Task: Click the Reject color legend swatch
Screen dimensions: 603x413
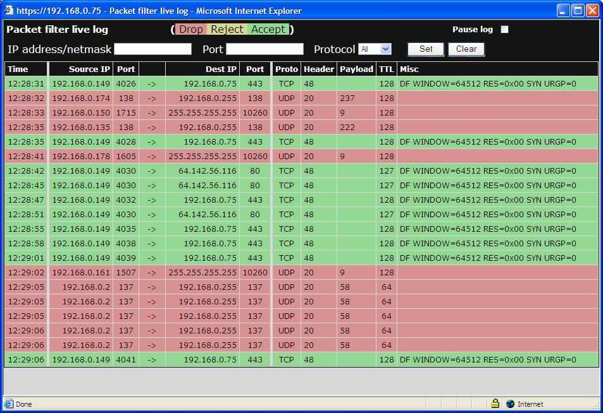Action: tap(227, 30)
